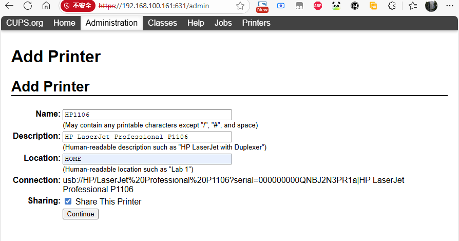Open the extension with New badge
Screen dimensions: 459x241
click(262, 6)
